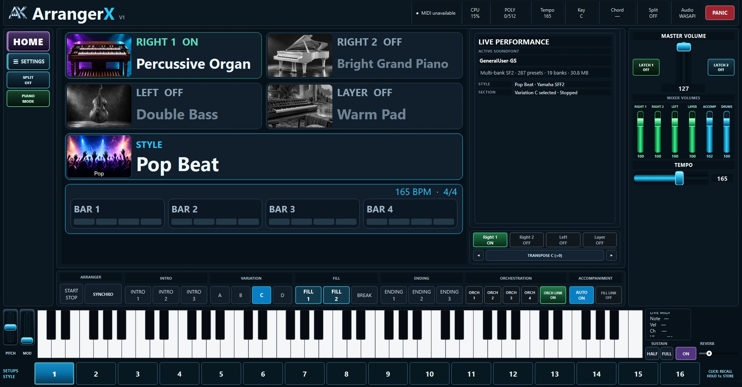Open the Pop Beat style picture

click(x=99, y=156)
